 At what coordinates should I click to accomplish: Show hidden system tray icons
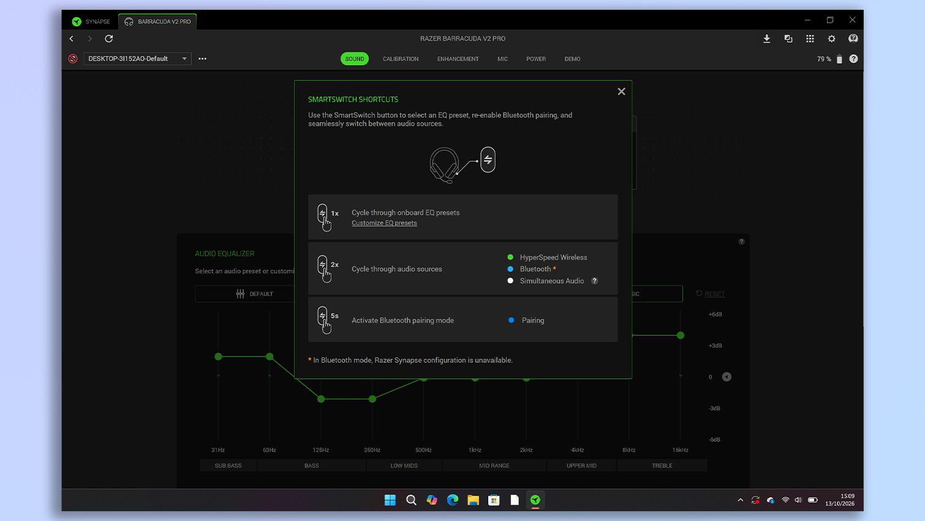point(741,500)
